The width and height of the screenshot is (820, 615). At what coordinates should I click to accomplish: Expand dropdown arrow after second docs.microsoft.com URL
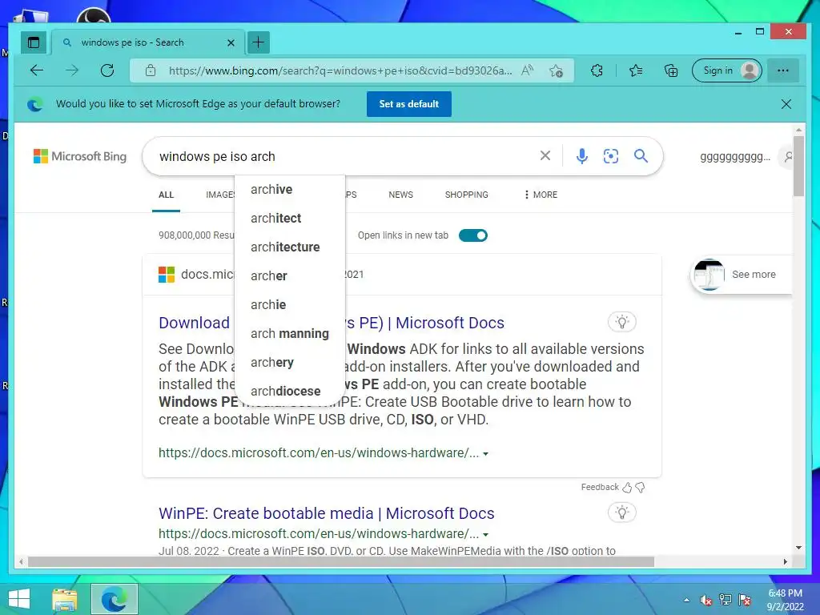pyautogui.click(x=486, y=534)
